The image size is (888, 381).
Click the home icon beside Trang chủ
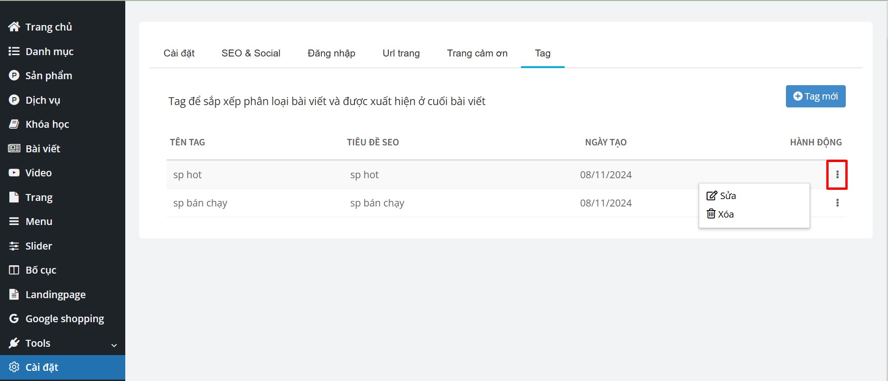tap(14, 27)
